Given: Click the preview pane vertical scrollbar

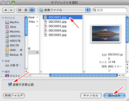Looking at the screenshot, I should (x=127, y=30).
